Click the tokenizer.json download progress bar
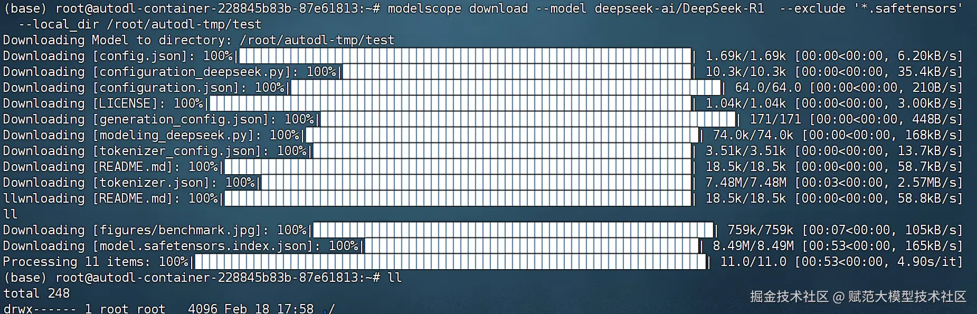Image resolution: width=977 pixels, height=314 pixels. [476, 183]
